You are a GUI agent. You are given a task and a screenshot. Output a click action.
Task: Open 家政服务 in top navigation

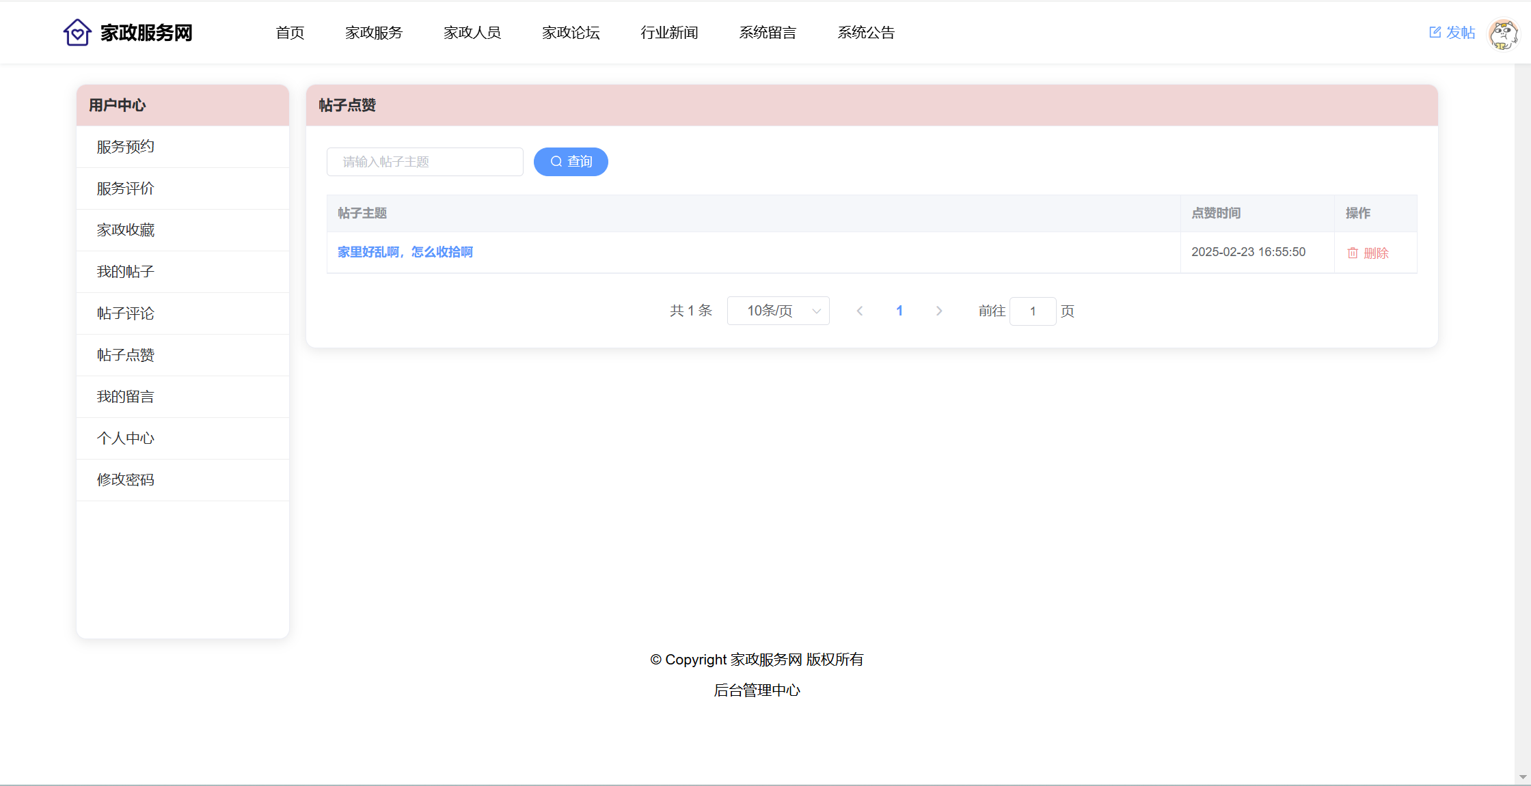374,32
